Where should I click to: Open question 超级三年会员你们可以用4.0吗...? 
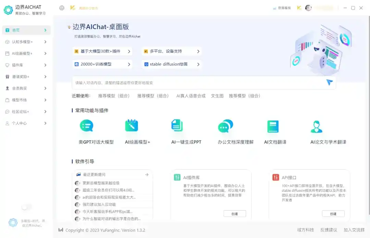[108, 190]
